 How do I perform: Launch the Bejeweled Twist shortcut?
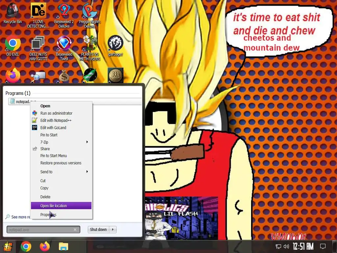64,48
